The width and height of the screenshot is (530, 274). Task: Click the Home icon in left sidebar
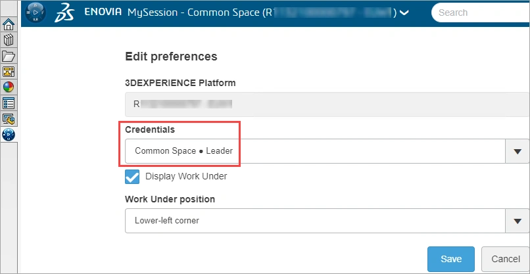(9, 26)
